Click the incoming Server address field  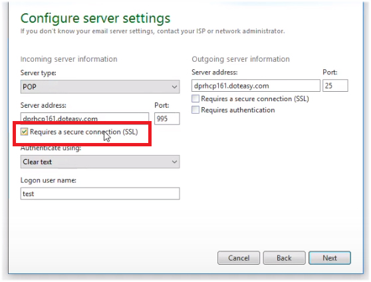[x=84, y=118]
